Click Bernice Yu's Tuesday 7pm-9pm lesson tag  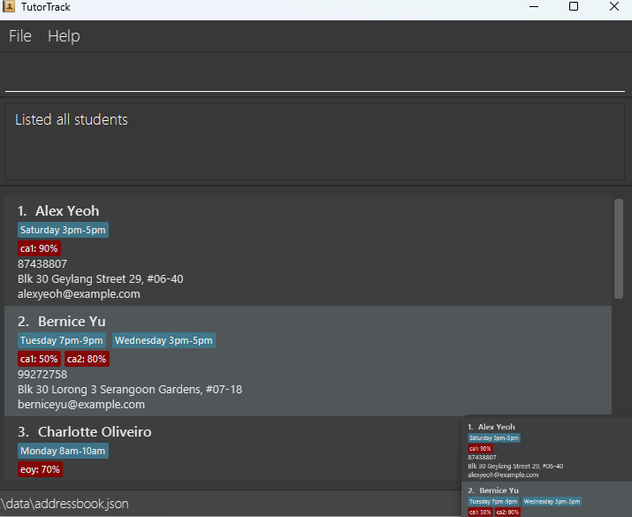pyautogui.click(x=62, y=340)
